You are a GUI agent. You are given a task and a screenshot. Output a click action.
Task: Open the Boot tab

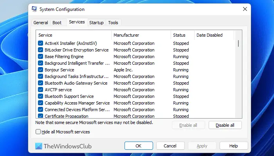point(57,23)
